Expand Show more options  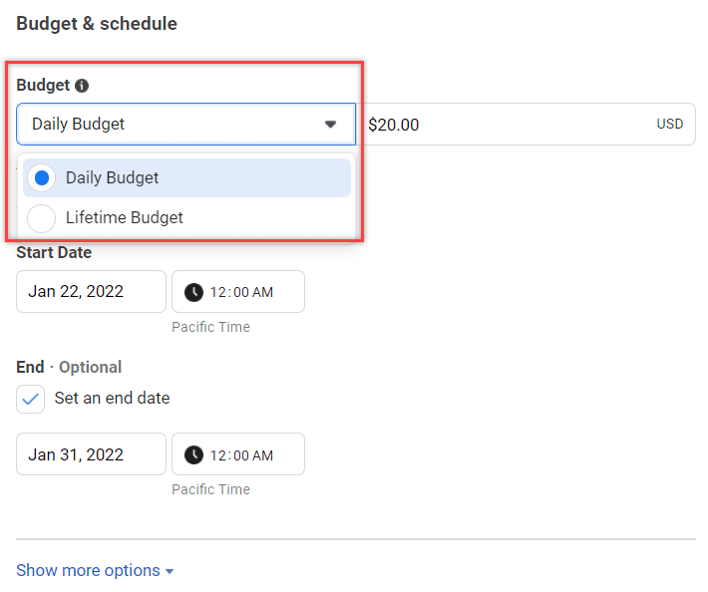point(95,570)
